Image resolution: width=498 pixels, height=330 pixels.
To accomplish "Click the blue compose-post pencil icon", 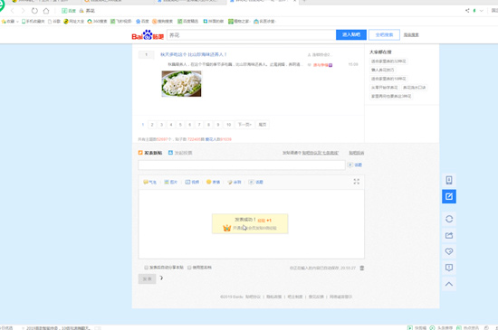I will click(x=449, y=196).
